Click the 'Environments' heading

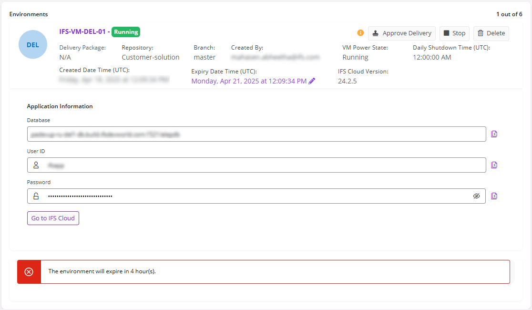[29, 14]
